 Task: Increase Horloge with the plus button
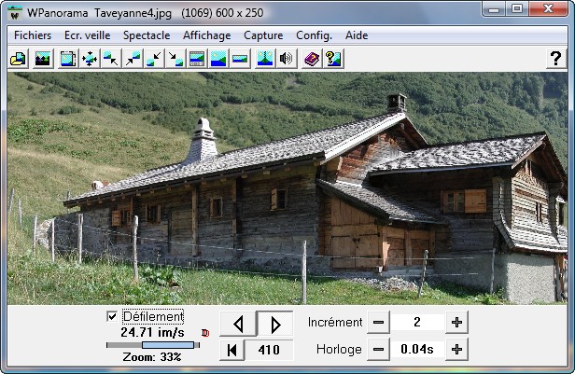(x=456, y=350)
